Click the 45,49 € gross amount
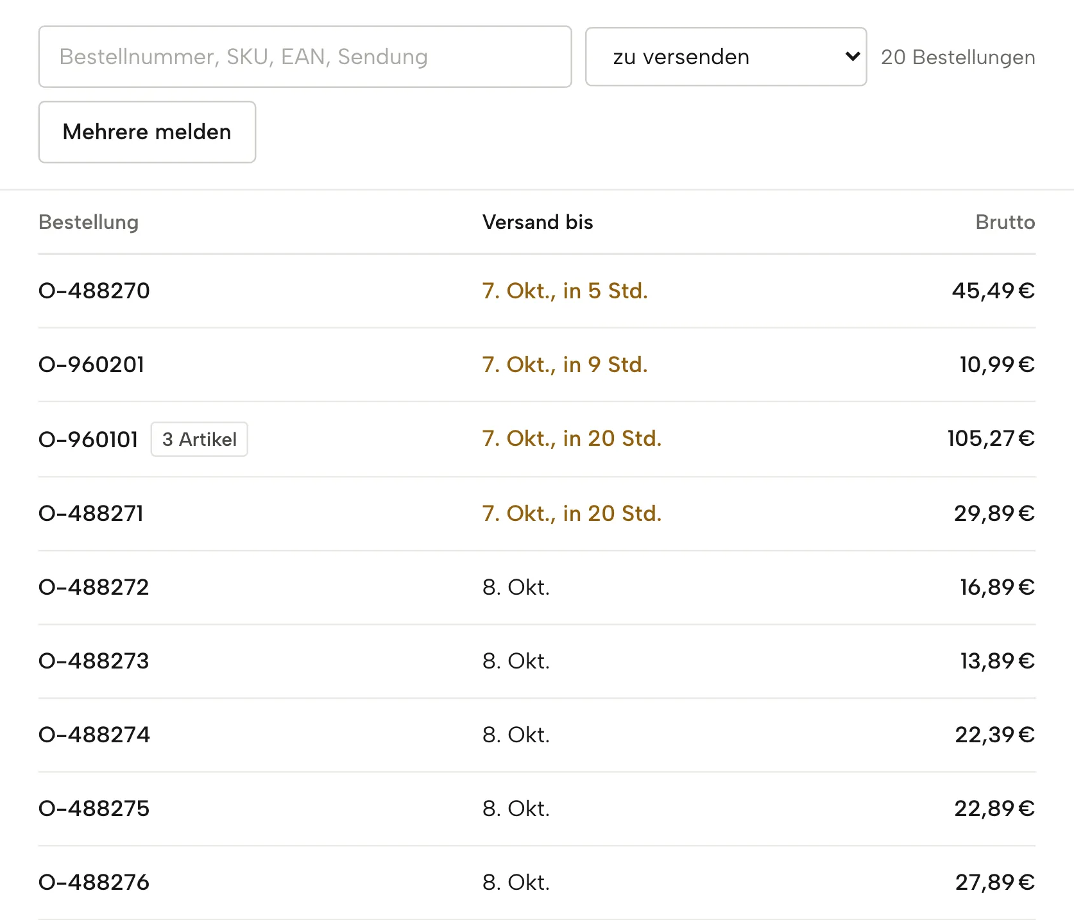1074x920 pixels. point(993,291)
